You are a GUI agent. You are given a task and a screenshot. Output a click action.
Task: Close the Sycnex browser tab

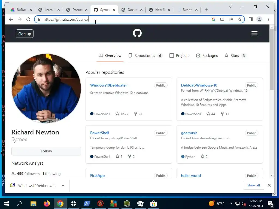(x=114, y=10)
